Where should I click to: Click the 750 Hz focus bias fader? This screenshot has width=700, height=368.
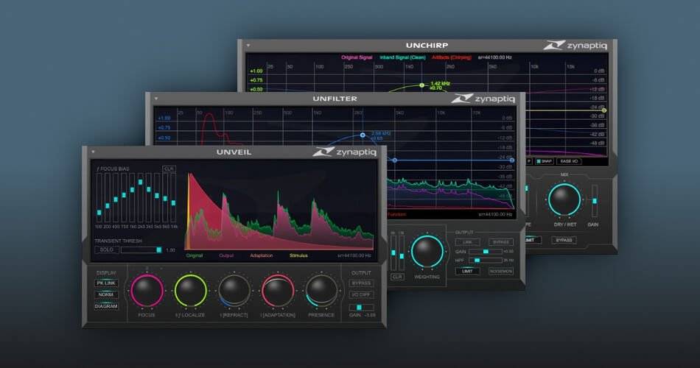(124, 197)
